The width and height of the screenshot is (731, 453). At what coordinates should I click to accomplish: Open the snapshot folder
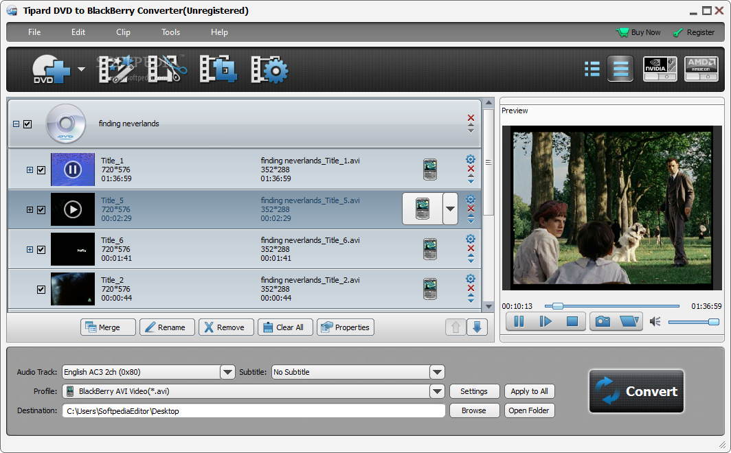(629, 321)
